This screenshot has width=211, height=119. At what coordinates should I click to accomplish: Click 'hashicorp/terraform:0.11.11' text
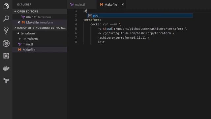pos(122,38)
